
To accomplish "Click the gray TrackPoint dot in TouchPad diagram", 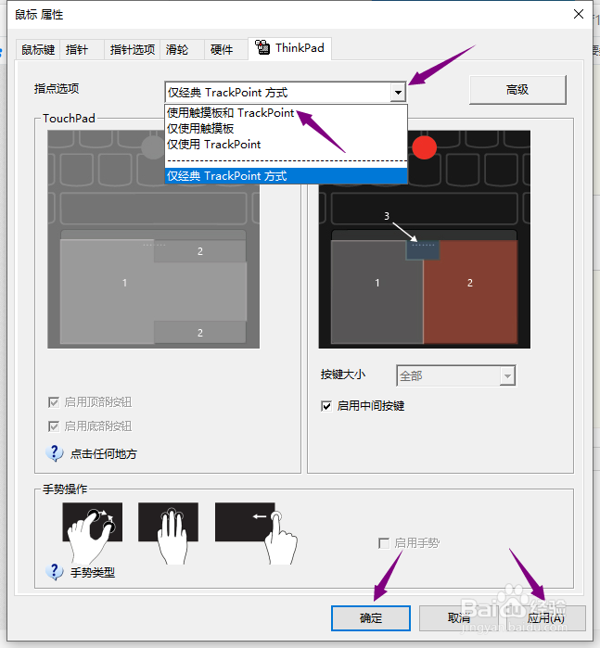I will [x=153, y=147].
